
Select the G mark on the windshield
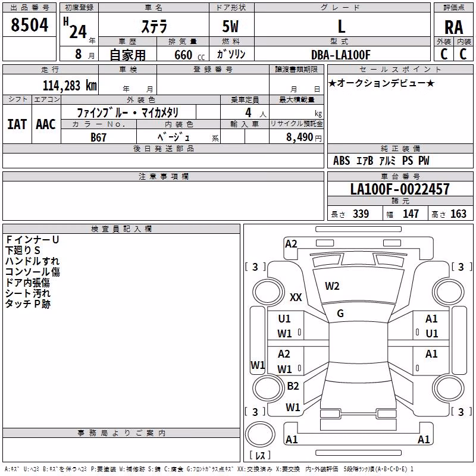point(340,314)
